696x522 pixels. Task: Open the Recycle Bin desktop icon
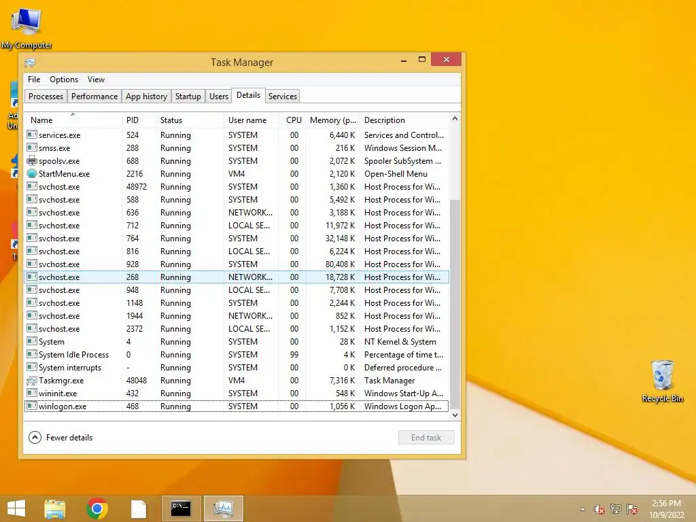662,381
